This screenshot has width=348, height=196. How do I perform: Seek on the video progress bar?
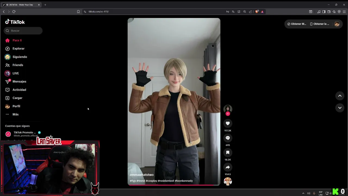click(174, 185)
